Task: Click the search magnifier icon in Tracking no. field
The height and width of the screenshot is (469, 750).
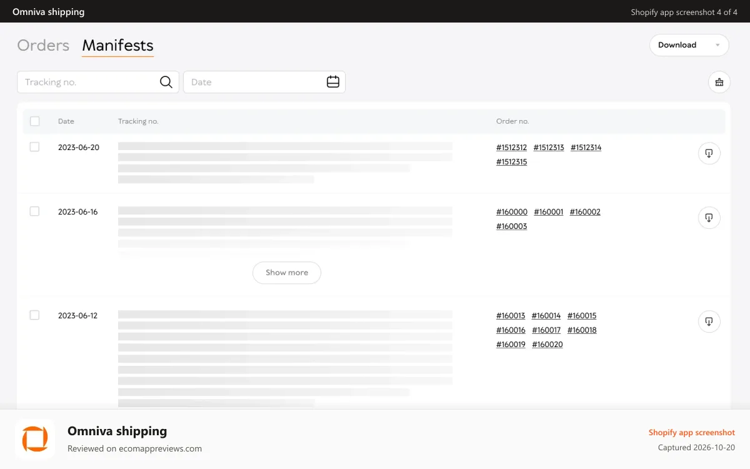Action: pyautogui.click(x=166, y=82)
